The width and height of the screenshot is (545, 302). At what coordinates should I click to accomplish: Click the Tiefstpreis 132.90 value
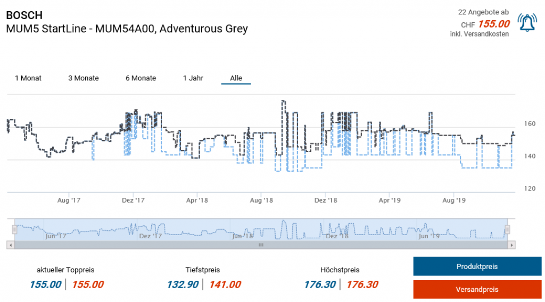[x=183, y=284]
